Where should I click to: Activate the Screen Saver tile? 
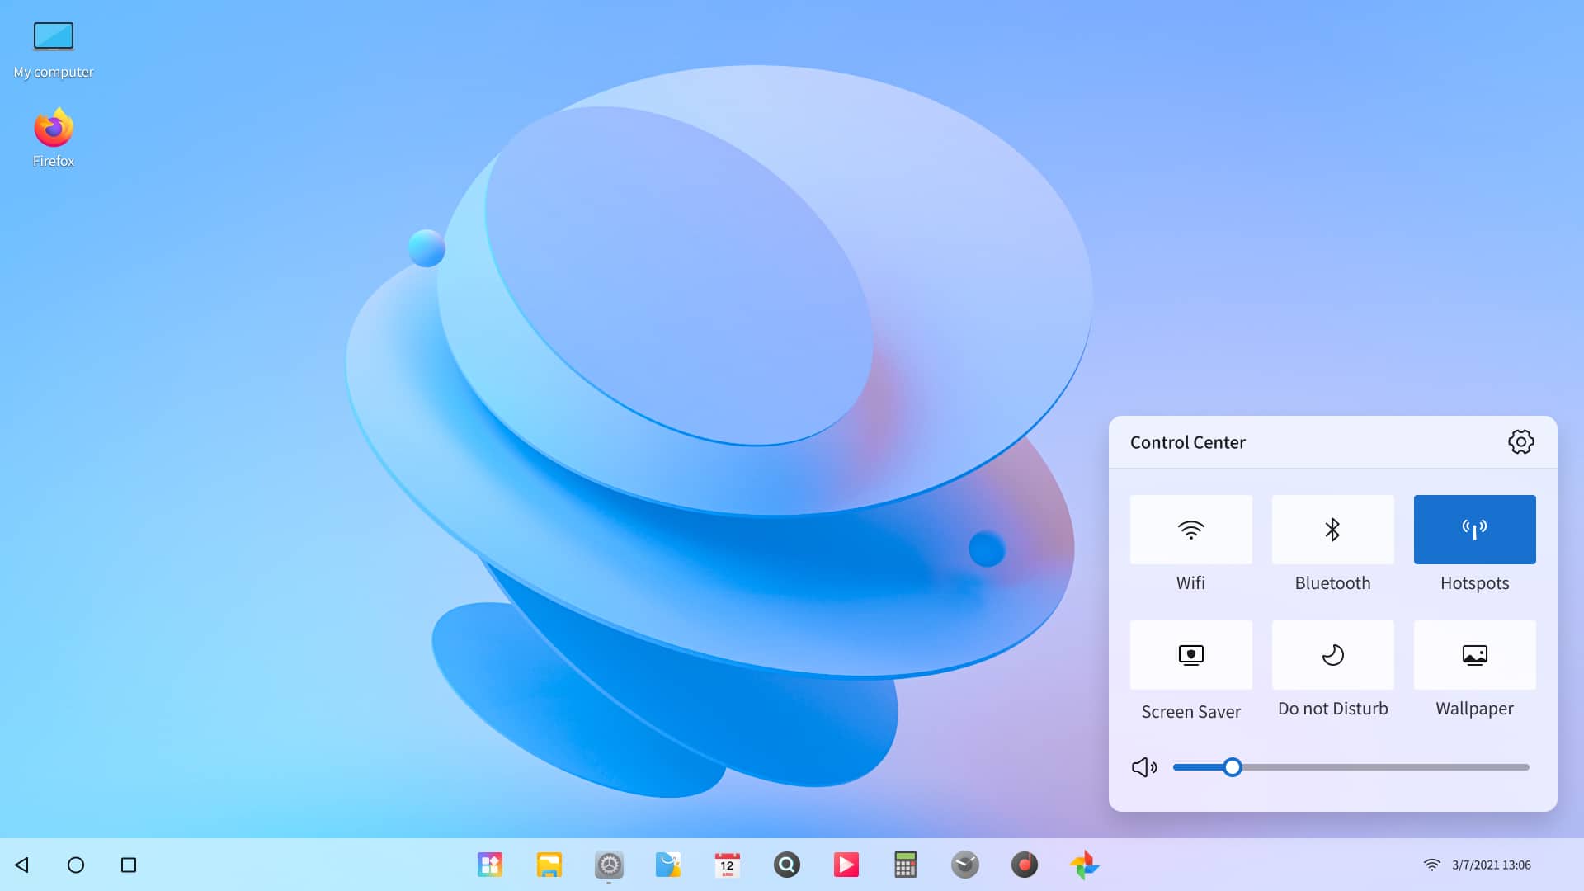click(1190, 654)
